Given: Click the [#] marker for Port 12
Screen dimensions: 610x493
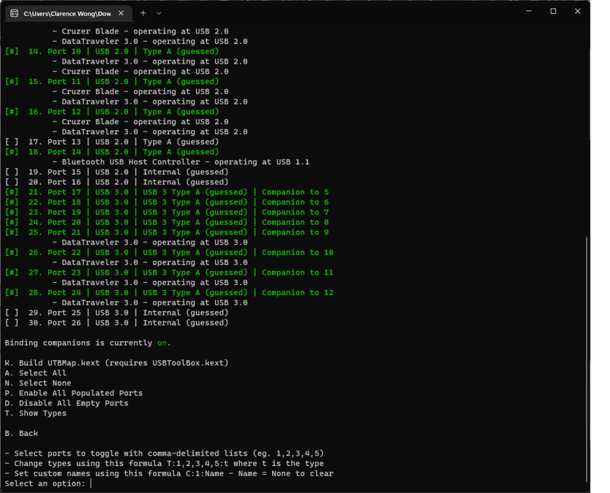Looking at the screenshot, I should coord(12,112).
